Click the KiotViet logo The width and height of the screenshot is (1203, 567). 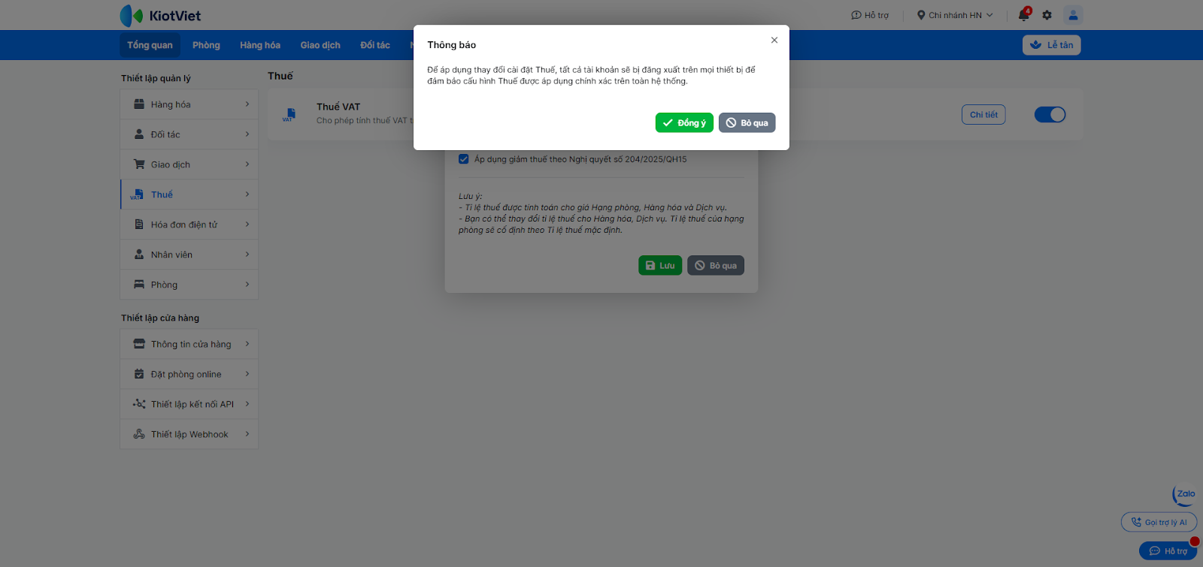160,15
